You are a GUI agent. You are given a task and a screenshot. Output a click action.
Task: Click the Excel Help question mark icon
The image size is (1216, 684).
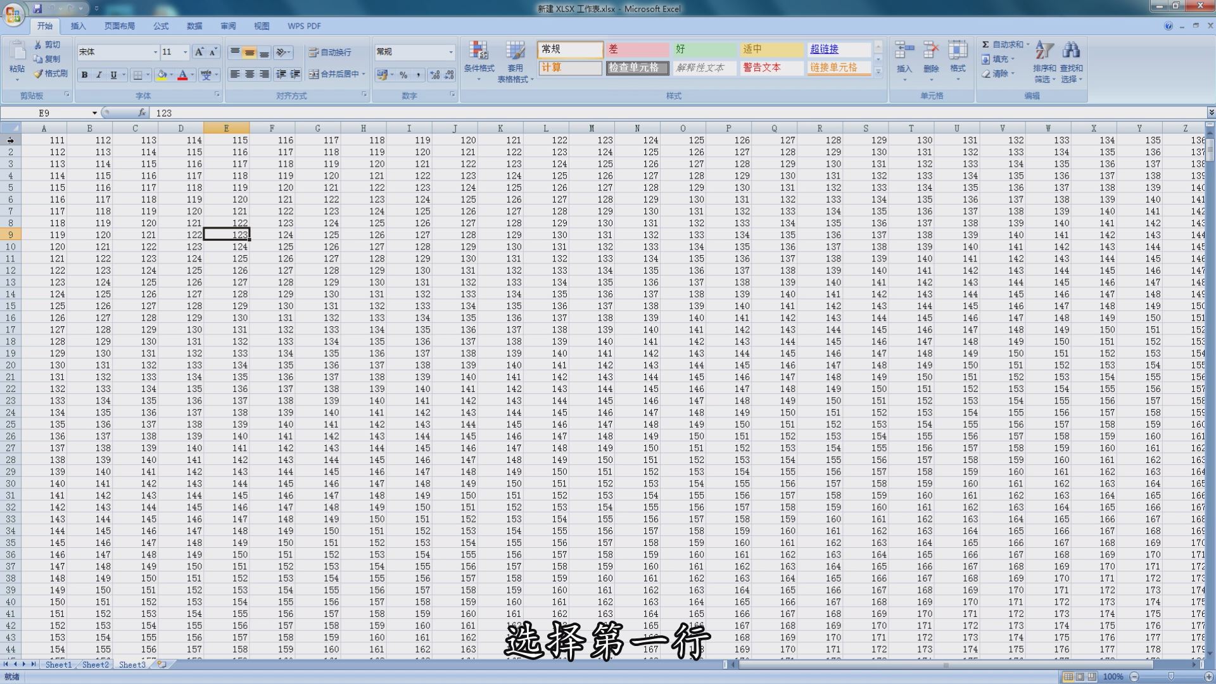tap(1168, 26)
